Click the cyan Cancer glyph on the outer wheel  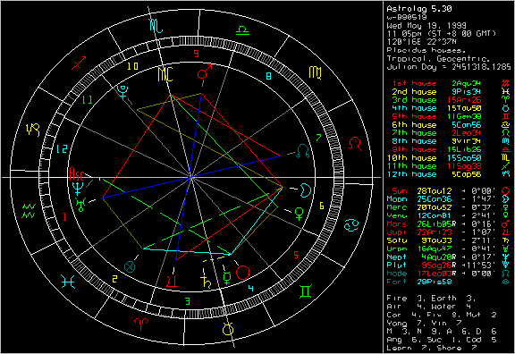click(x=351, y=225)
